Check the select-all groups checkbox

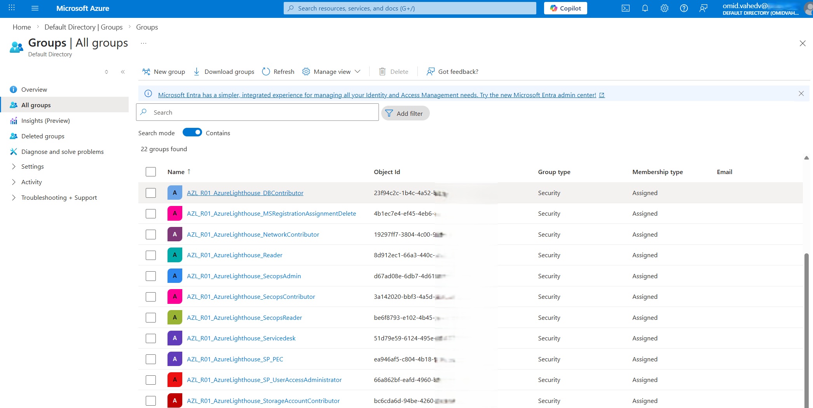[150, 171]
